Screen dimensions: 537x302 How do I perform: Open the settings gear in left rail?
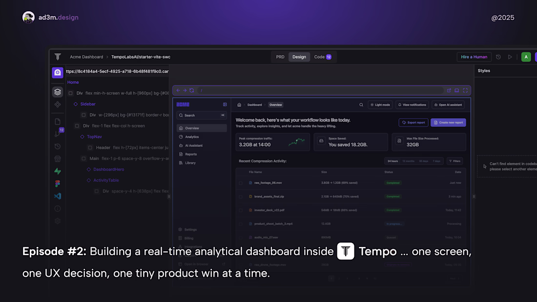pyautogui.click(x=58, y=221)
